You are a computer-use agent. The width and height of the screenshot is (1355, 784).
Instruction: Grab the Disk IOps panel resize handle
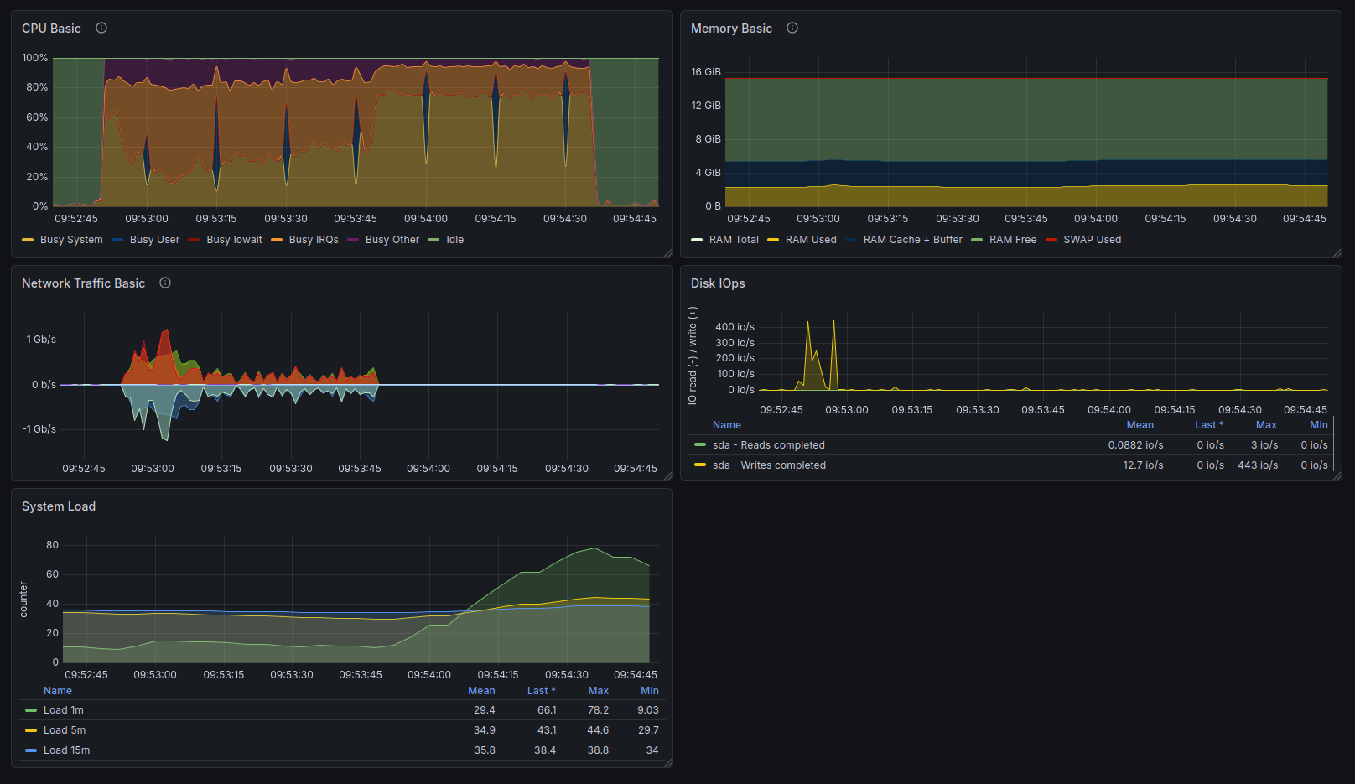tap(1337, 476)
